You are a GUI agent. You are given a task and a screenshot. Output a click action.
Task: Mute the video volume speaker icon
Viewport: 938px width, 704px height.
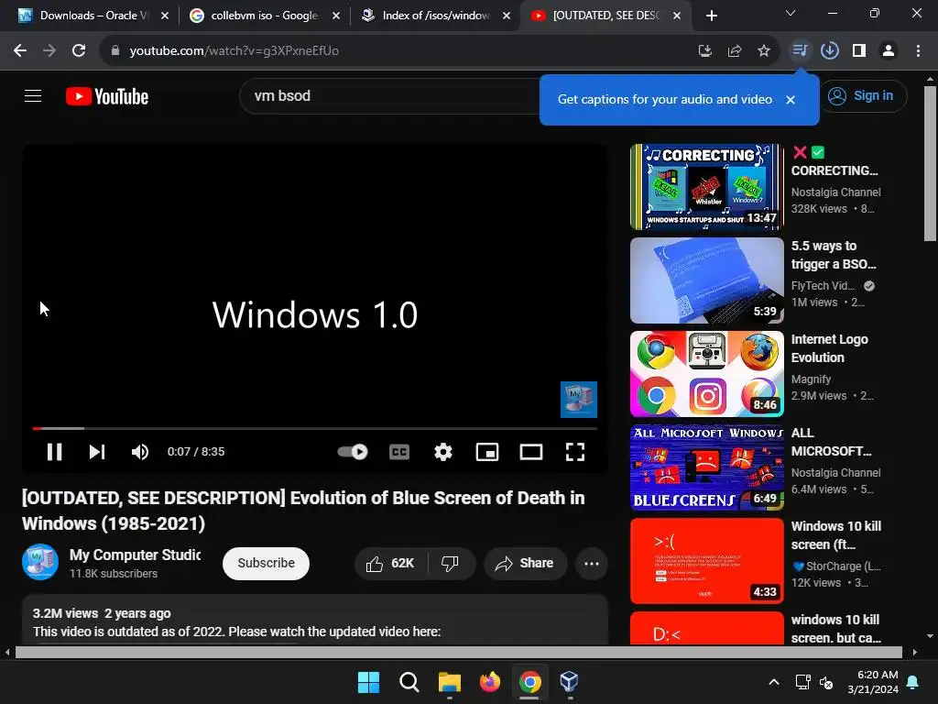pos(140,452)
